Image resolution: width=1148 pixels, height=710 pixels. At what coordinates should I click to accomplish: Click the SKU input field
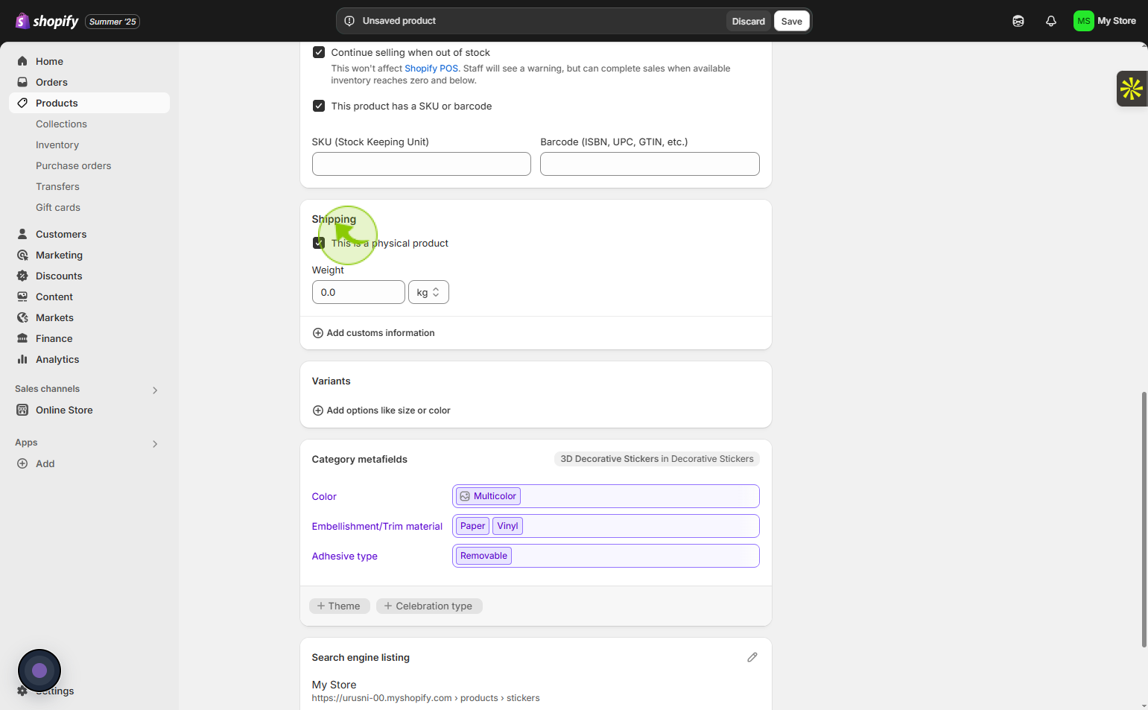[422, 164]
